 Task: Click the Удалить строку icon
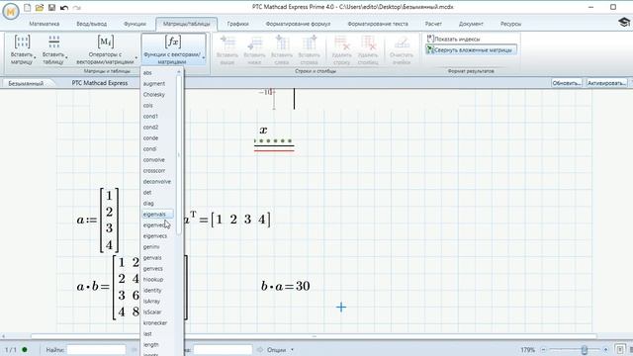pyautogui.click(x=341, y=43)
